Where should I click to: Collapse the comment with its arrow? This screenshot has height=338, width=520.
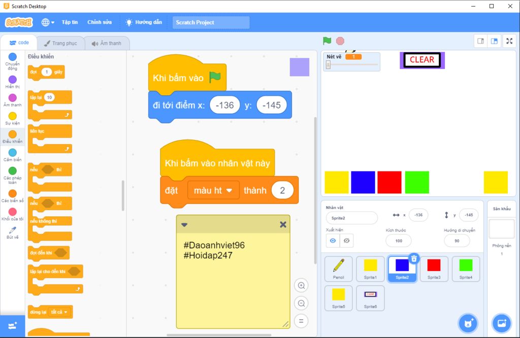click(184, 225)
